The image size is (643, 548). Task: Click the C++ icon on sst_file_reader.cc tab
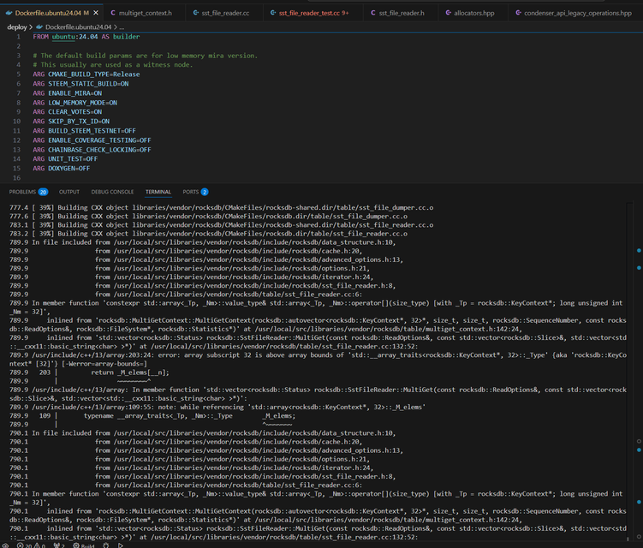coord(196,13)
